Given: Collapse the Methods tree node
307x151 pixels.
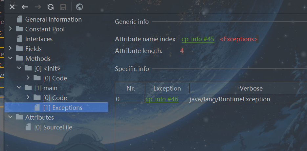Looking at the screenshot, I should (10, 59).
